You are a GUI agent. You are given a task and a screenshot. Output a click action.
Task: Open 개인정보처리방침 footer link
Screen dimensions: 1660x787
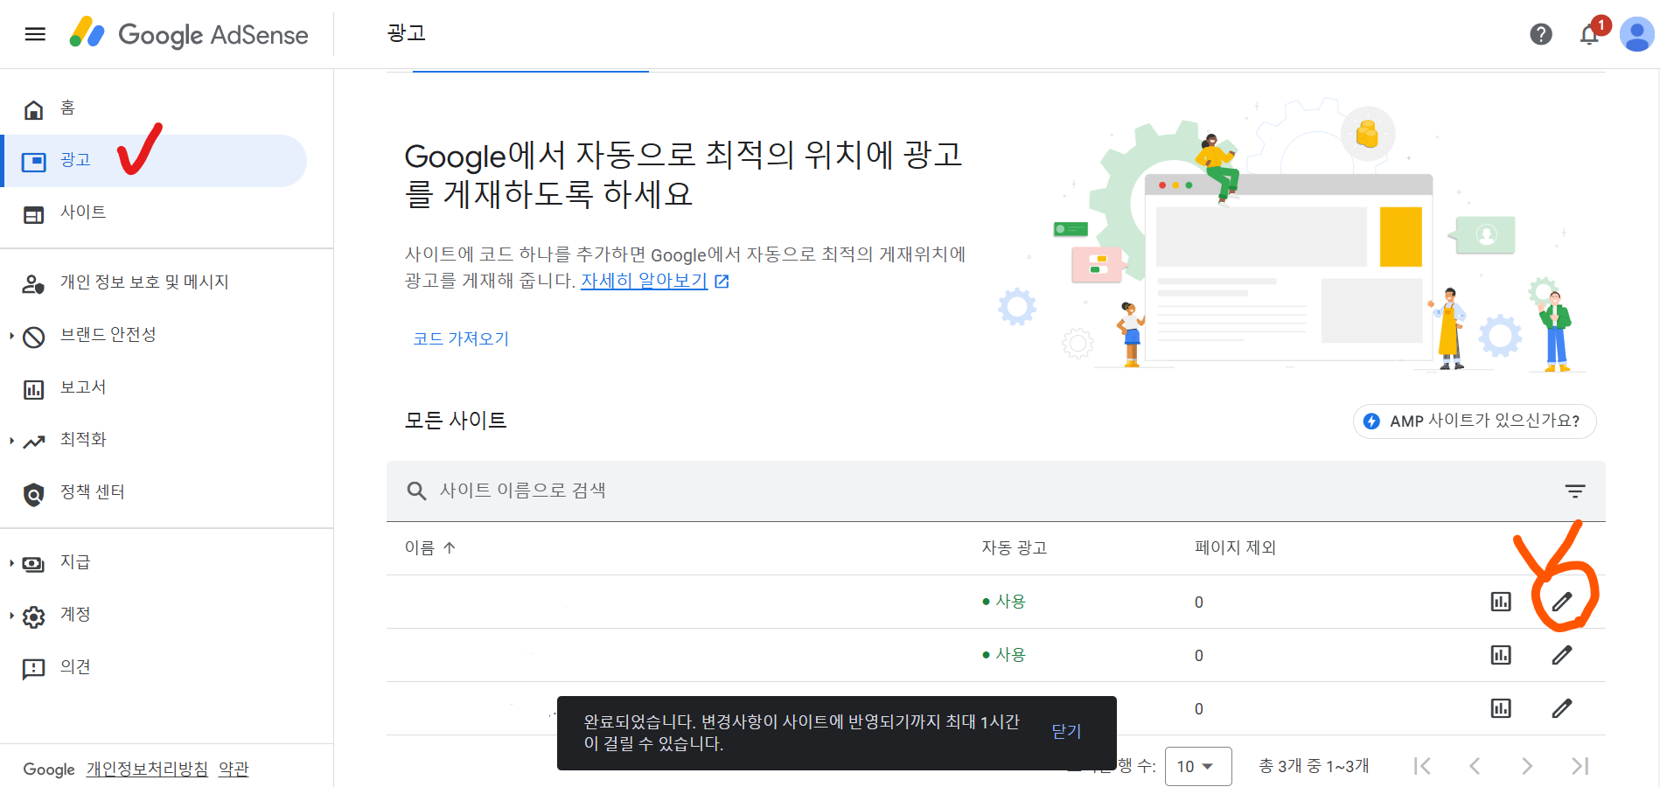[147, 769]
